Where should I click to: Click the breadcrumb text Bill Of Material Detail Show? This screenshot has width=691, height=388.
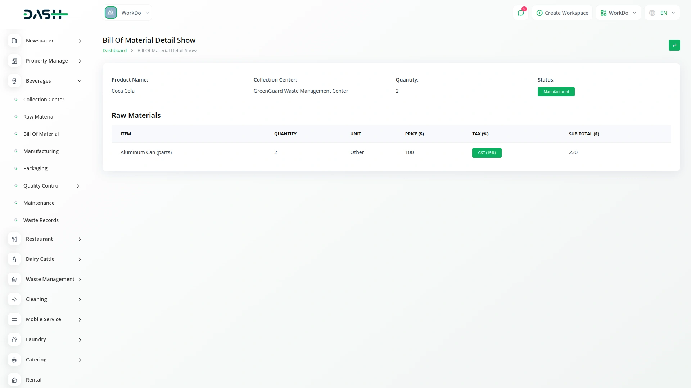coord(167,51)
